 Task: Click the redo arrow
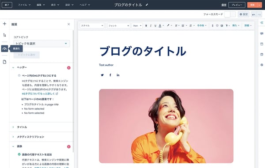coord(259,15)
